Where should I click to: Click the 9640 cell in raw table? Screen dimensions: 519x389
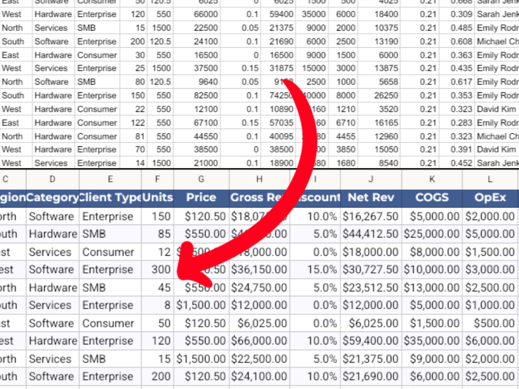tap(197, 82)
